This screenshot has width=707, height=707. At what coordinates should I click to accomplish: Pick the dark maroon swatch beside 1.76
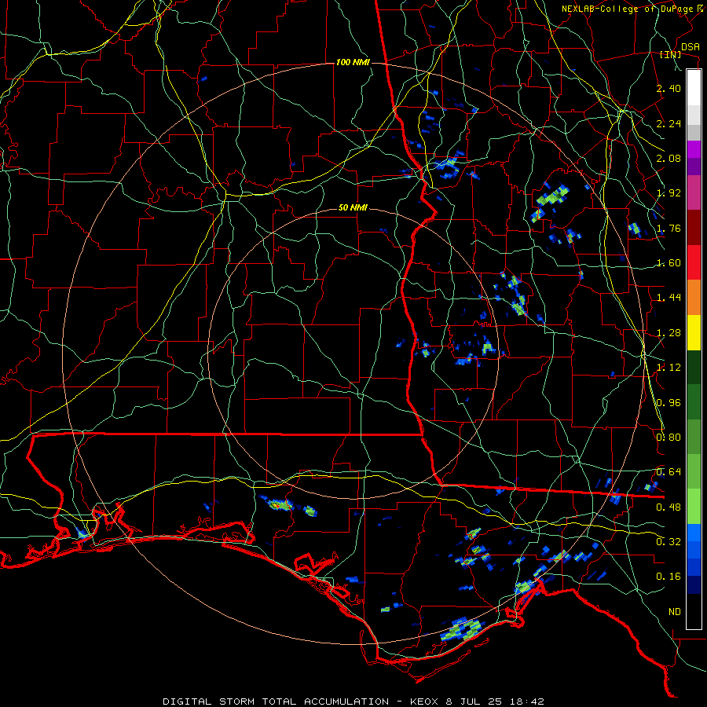click(x=694, y=228)
